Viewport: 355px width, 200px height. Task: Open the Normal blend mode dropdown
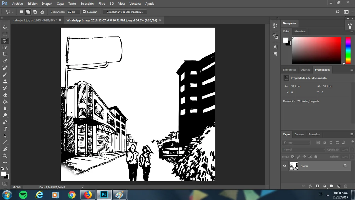[x=303, y=149]
